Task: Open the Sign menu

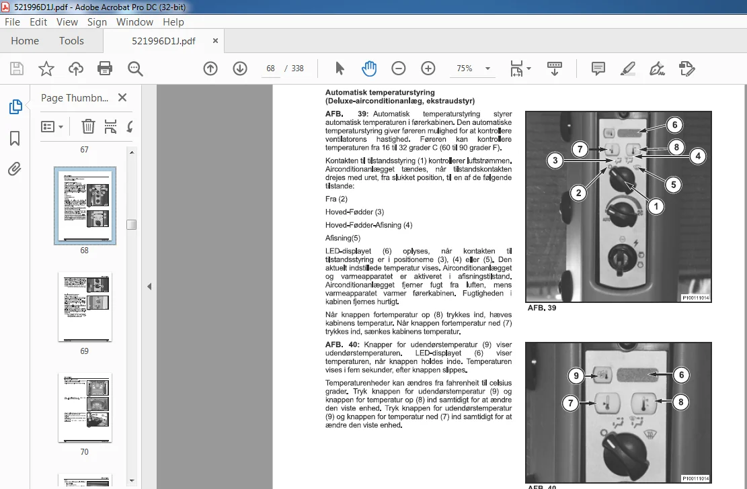Action: pos(97,22)
